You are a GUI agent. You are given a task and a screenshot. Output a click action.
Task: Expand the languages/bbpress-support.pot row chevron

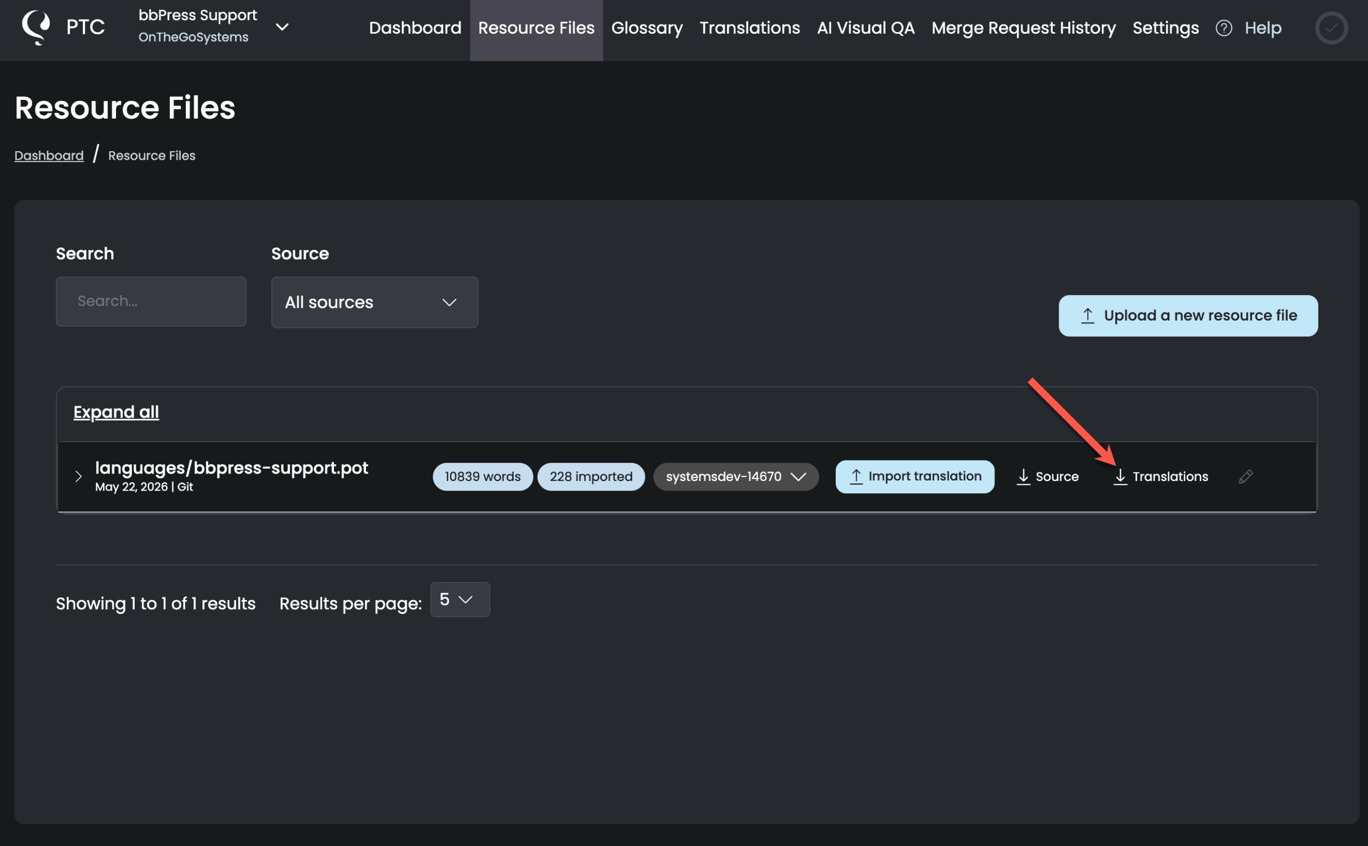pos(79,476)
